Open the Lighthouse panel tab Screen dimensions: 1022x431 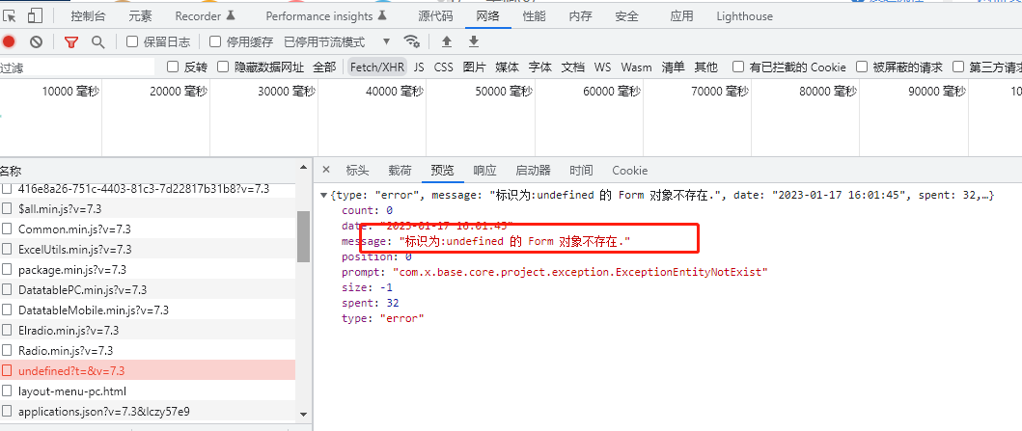click(x=744, y=16)
